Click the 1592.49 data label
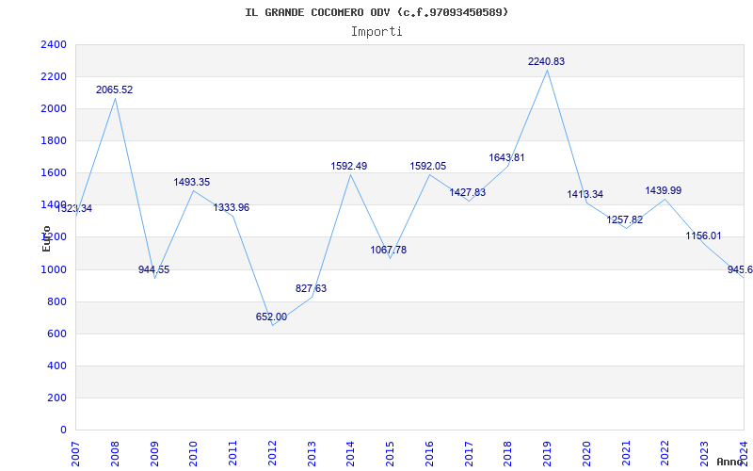This screenshot has height=471, width=753. [x=349, y=166]
